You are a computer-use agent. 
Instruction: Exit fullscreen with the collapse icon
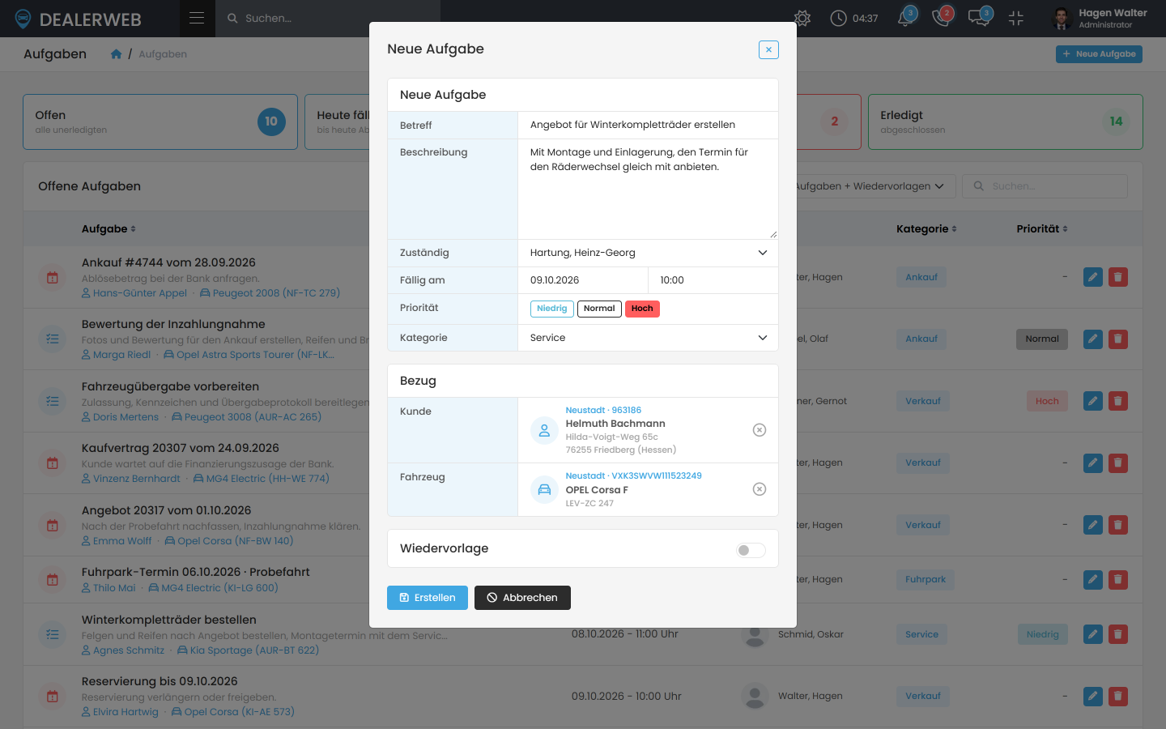[x=1016, y=18]
